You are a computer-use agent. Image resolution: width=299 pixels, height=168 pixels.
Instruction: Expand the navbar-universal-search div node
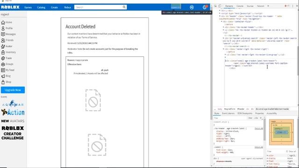[x=223, y=38]
